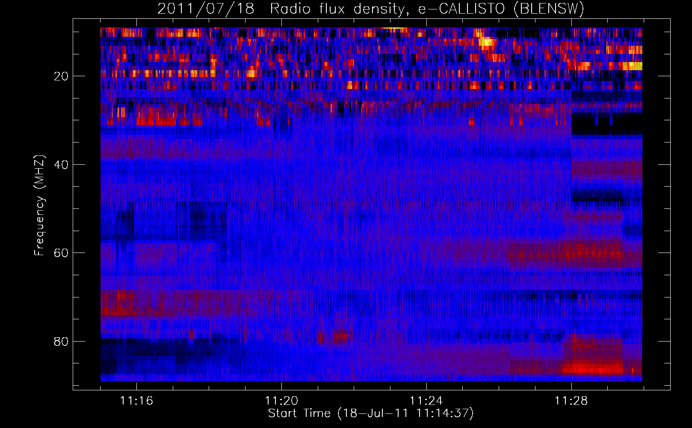
Task: Click the 20 frequency tick label
Action: click(61, 77)
